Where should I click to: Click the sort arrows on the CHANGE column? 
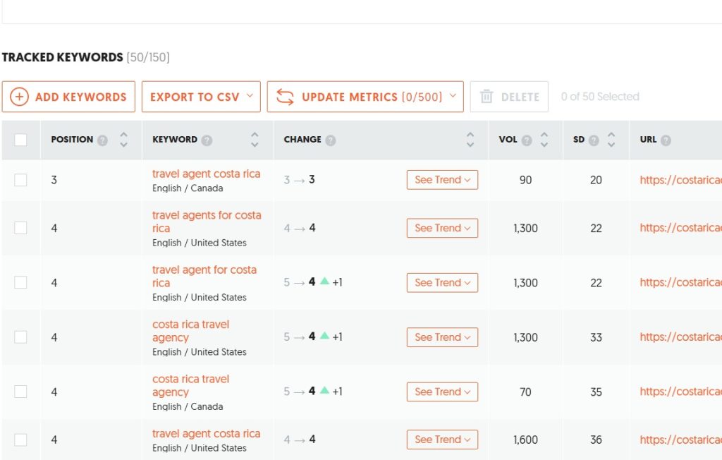[x=470, y=140]
